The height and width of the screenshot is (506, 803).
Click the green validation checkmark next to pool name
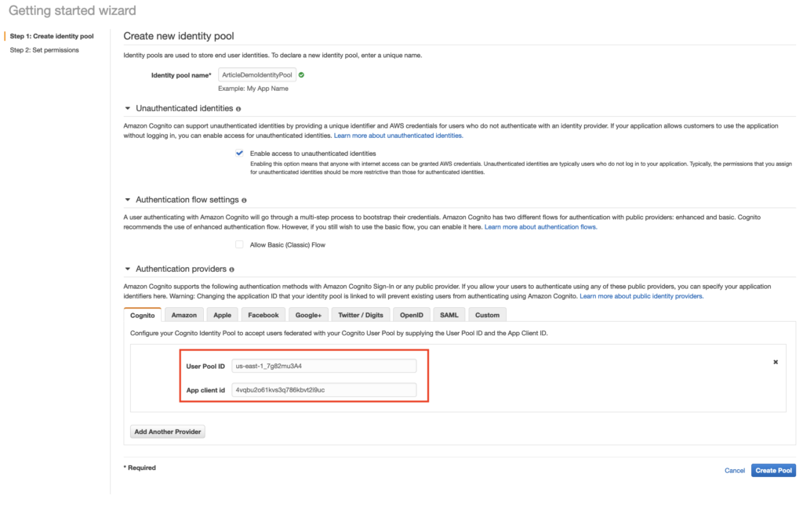pyautogui.click(x=302, y=75)
